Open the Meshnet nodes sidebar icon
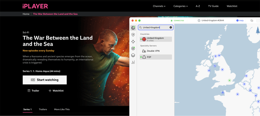 [x=133, y=42]
